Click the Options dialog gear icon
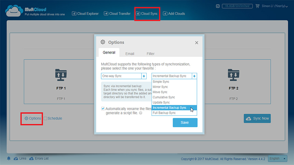This screenshot has width=294, height=165. 103,42
